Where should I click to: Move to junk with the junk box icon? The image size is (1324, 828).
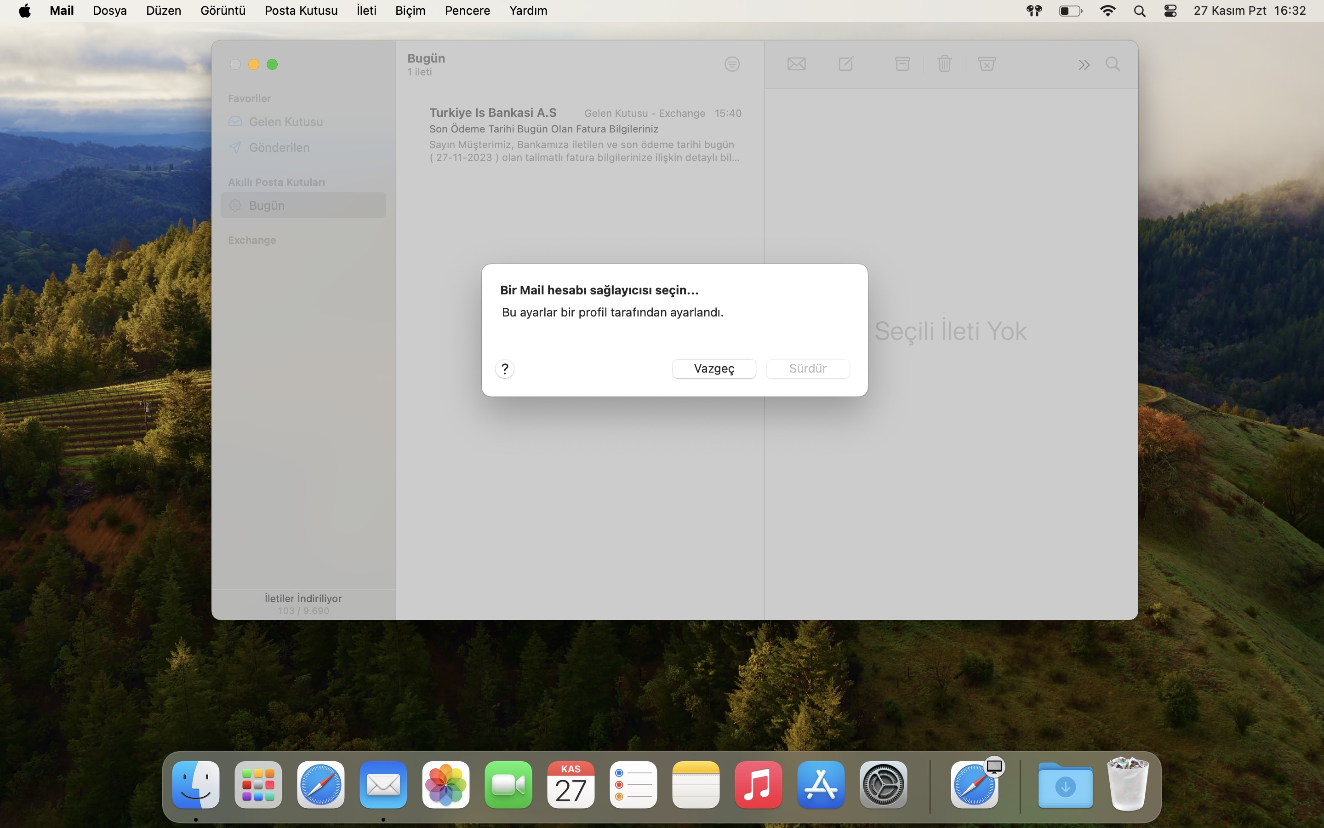(987, 64)
